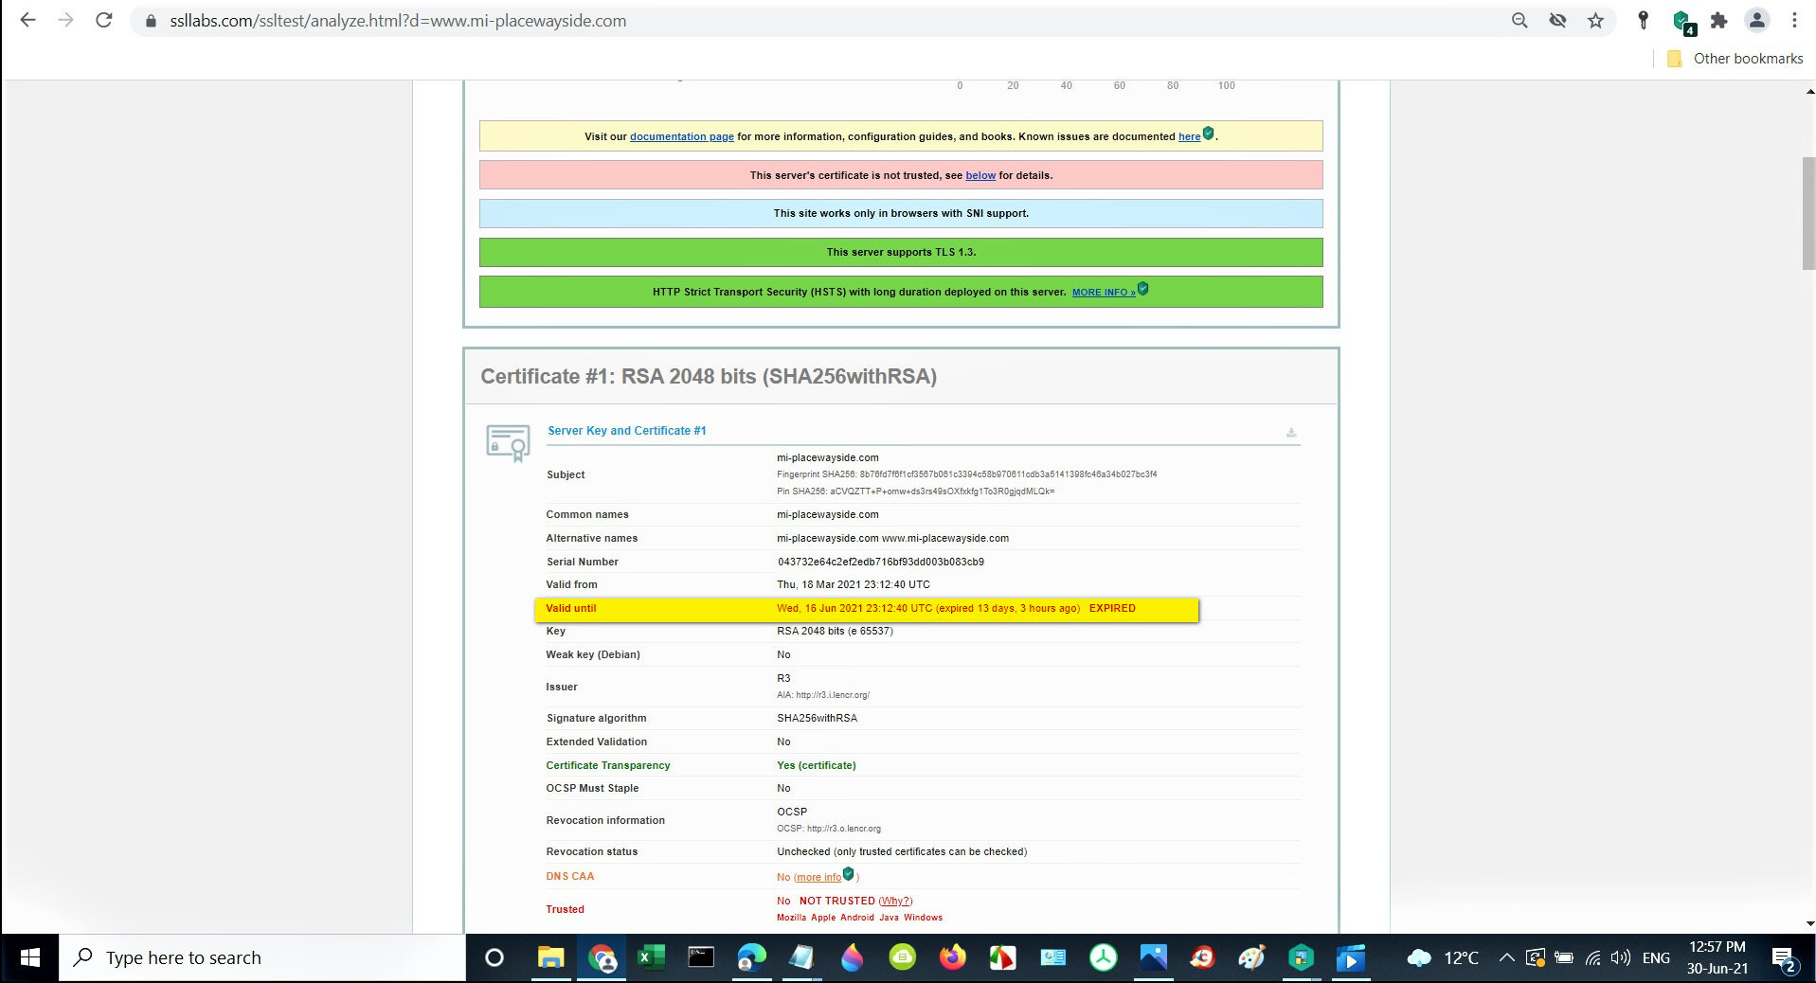The image size is (1816, 983).
Task: Open the Other bookmarks folder
Action: (x=1735, y=59)
